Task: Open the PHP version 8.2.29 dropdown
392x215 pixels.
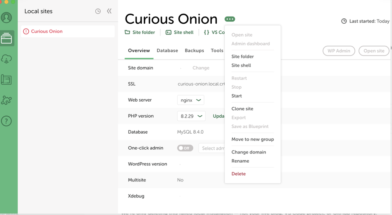Action: [x=191, y=116]
